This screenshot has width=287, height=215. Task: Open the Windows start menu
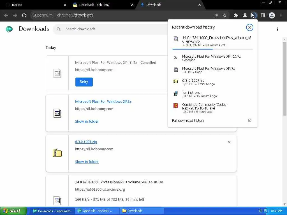13,211
